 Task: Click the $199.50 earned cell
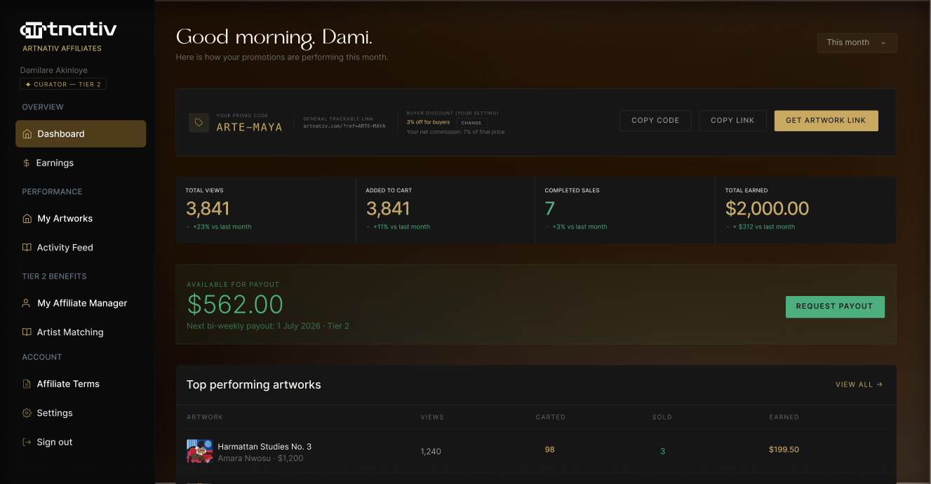point(784,450)
